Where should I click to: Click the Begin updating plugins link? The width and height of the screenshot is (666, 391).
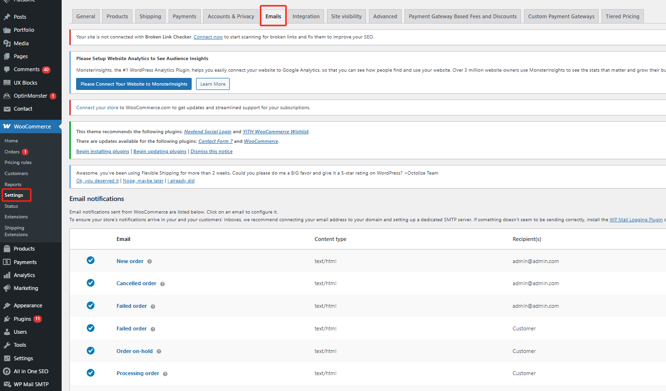point(159,151)
